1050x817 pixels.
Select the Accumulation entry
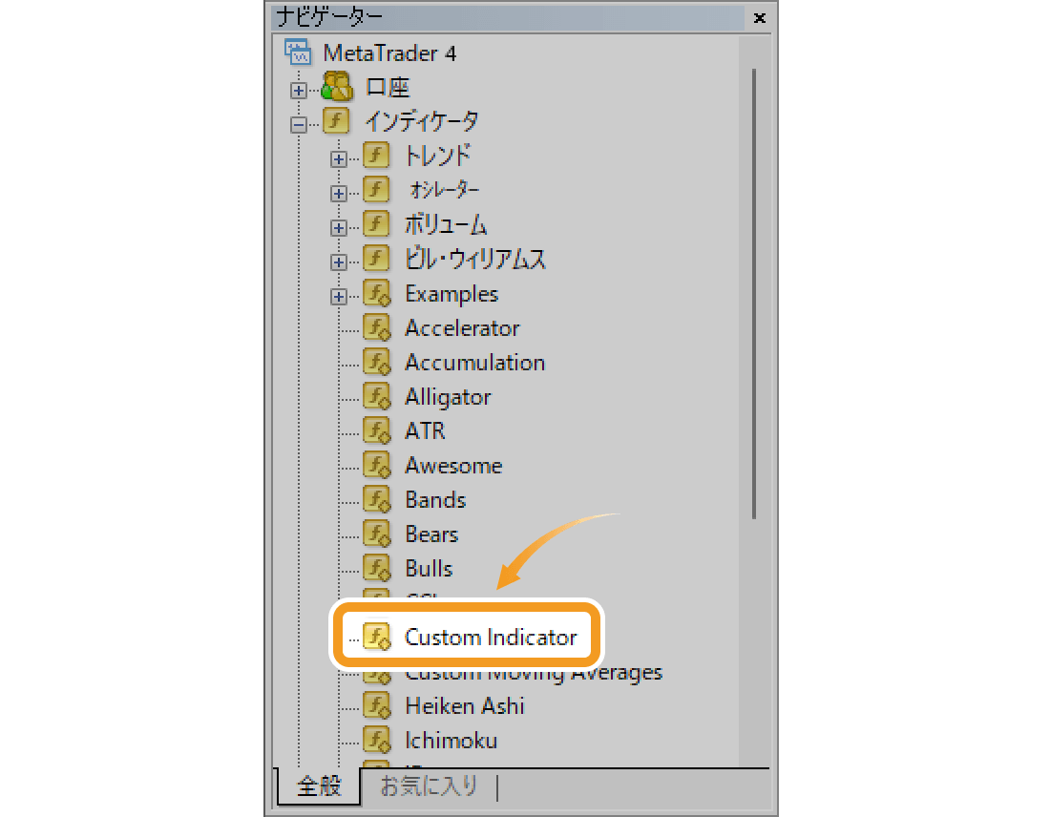[475, 363]
